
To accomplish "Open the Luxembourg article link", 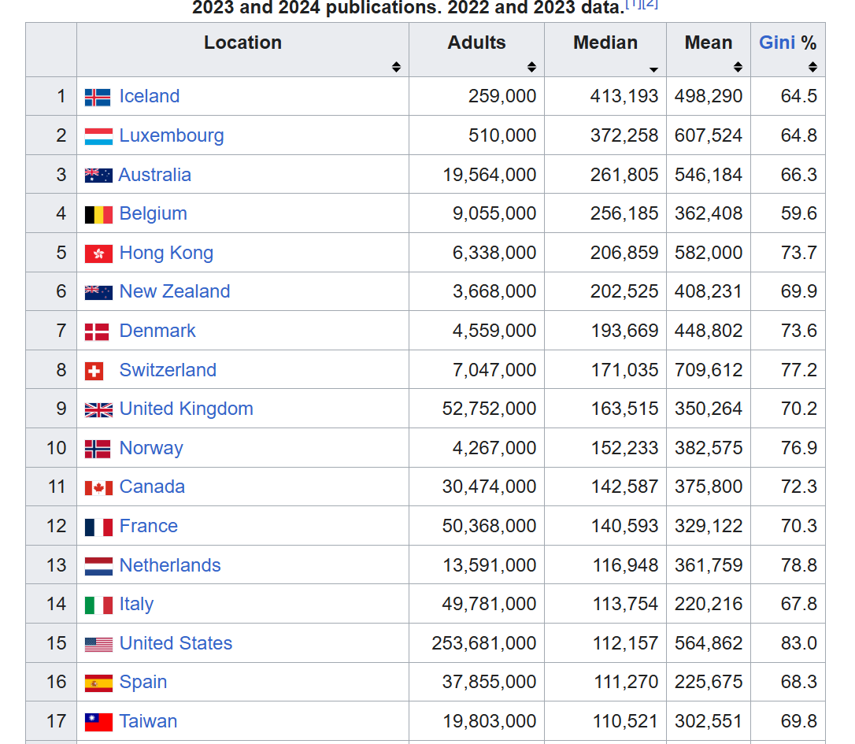I will coord(171,135).
